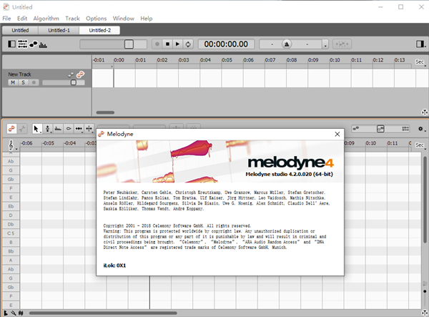Select the Time tool

[x=79, y=129]
